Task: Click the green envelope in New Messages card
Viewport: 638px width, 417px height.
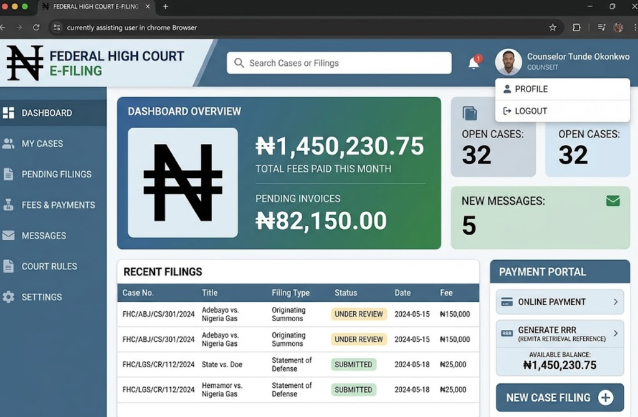Action: (x=613, y=201)
